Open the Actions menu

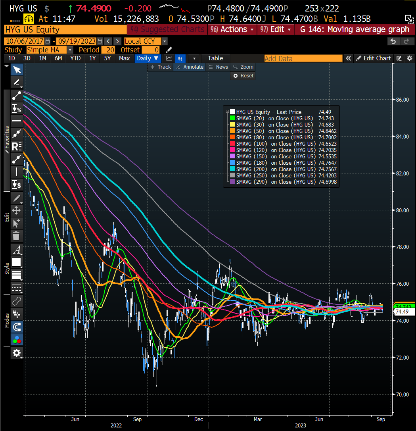coord(232,29)
